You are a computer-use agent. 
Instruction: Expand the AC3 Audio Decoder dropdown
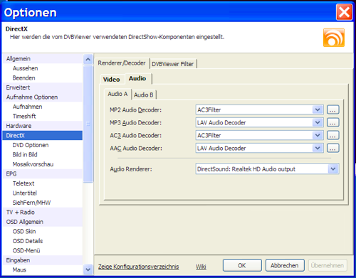click(318, 135)
